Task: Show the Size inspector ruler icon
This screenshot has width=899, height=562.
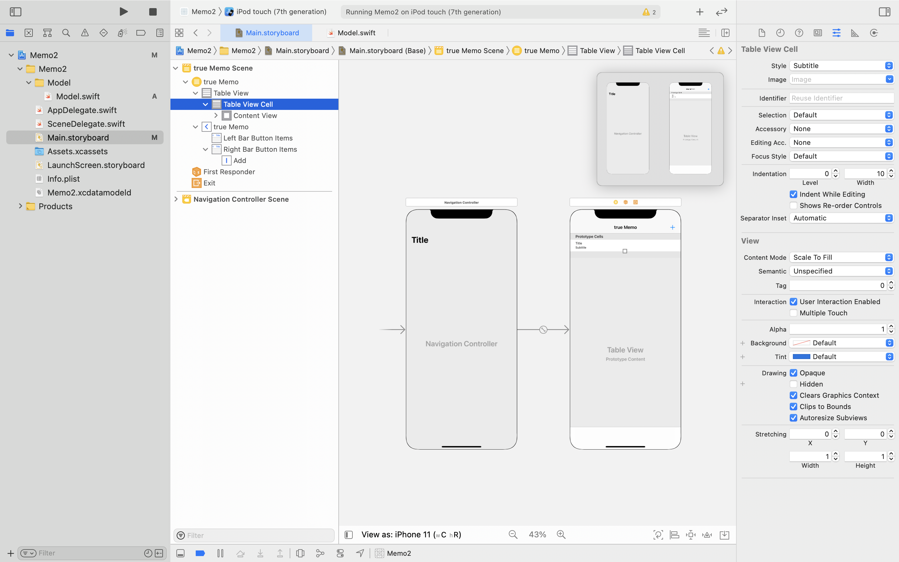Action: 855,33
